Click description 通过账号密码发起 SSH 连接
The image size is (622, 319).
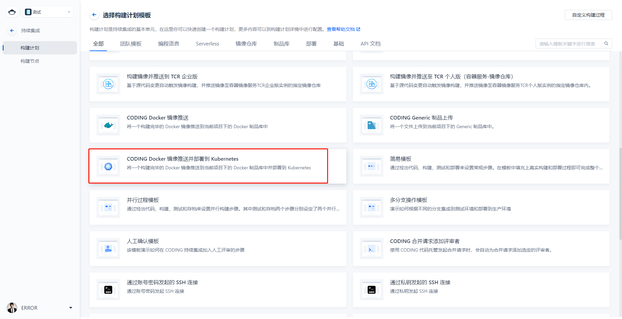click(155, 291)
